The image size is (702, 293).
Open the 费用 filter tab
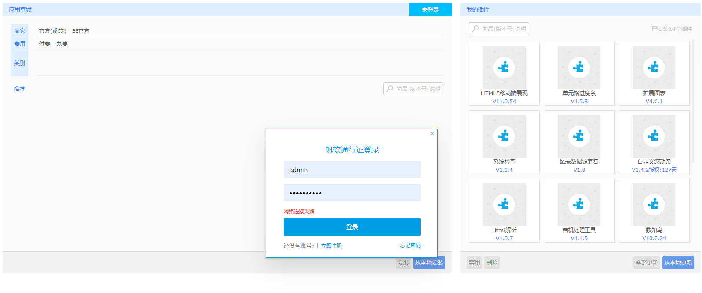pos(20,44)
